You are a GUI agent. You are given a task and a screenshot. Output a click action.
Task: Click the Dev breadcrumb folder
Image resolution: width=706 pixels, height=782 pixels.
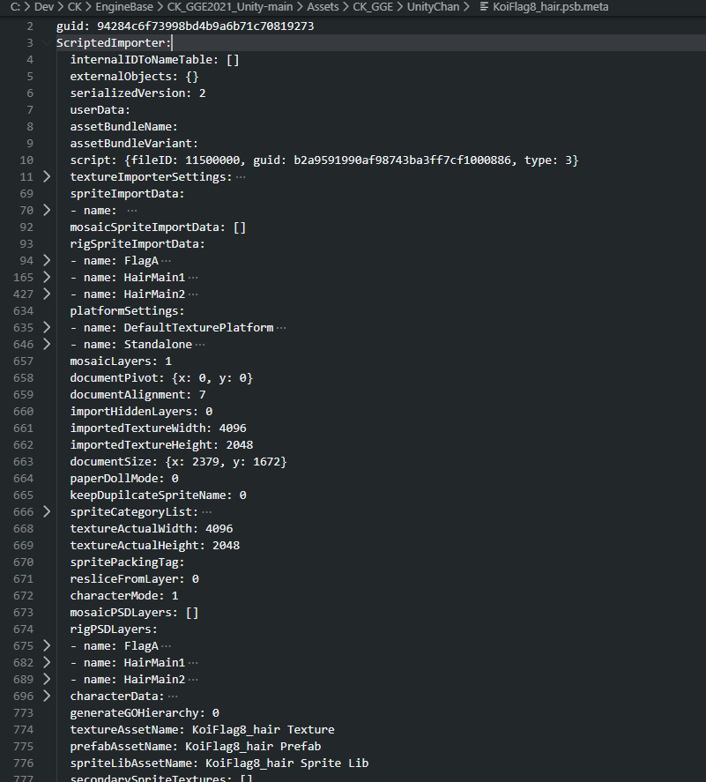(44, 7)
